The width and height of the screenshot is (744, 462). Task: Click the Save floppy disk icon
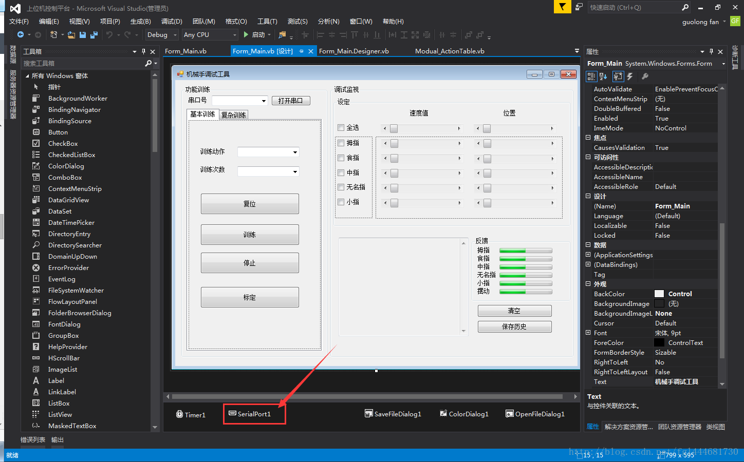83,34
